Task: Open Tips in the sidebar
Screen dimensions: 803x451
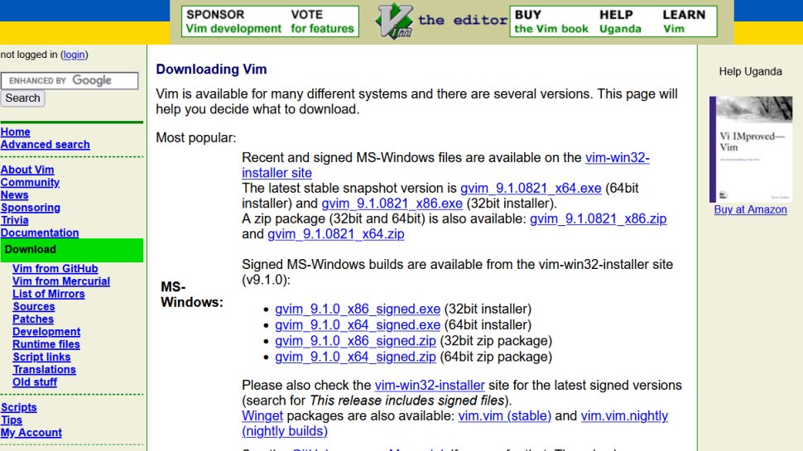Action: (x=12, y=420)
